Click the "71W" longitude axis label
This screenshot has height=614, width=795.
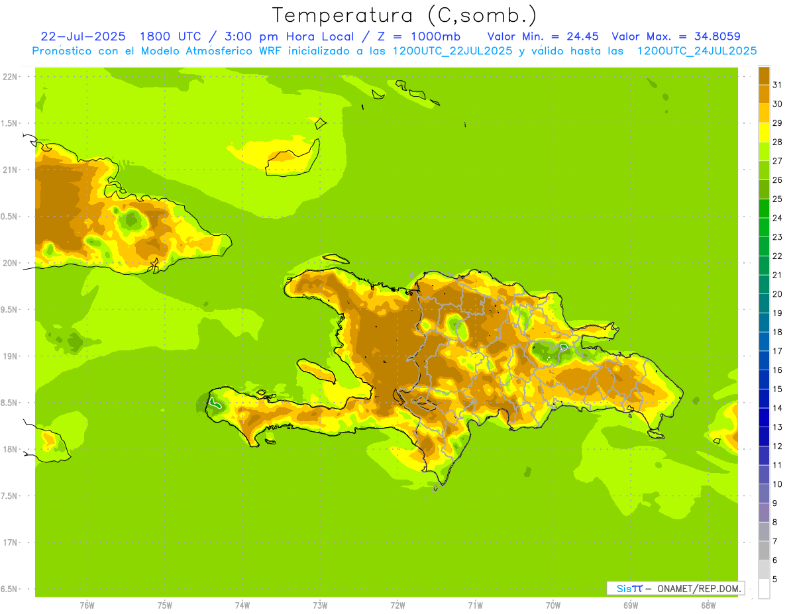(x=475, y=605)
